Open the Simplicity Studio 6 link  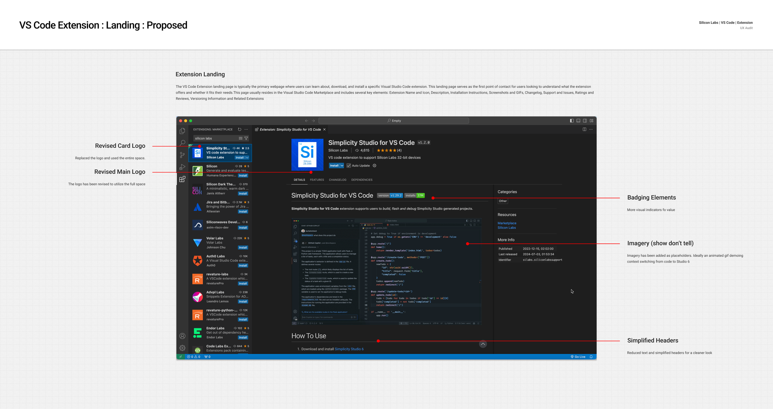pyautogui.click(x=349, y=349)
